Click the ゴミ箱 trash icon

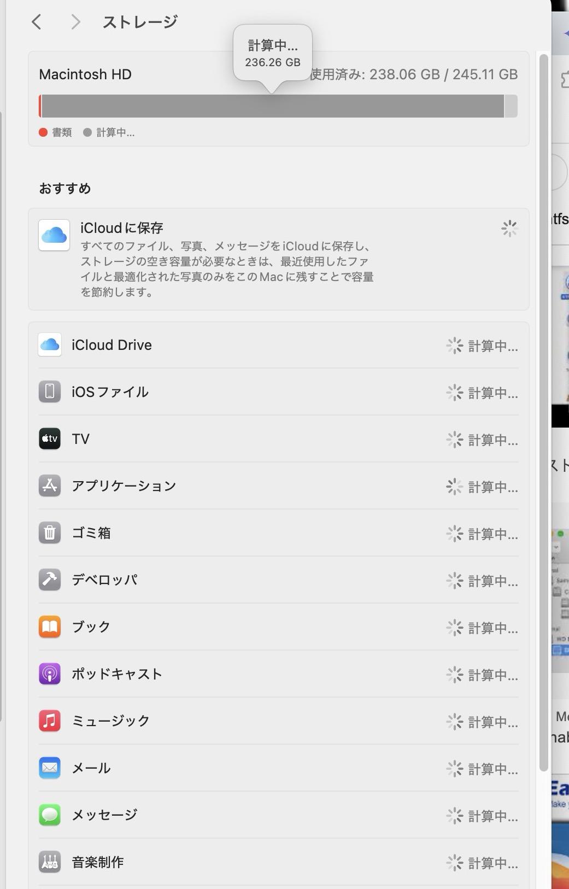50,533
